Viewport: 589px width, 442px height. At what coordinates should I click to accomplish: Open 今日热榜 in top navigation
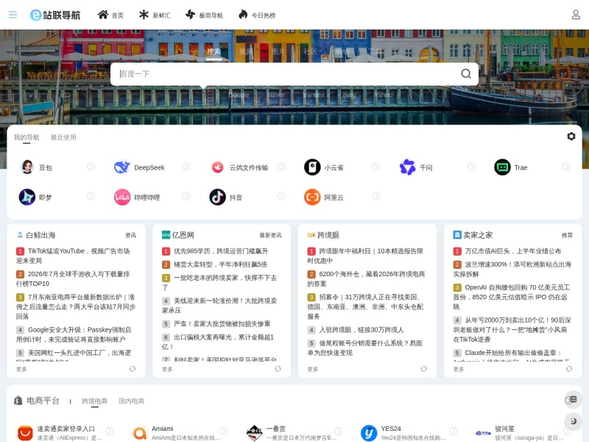tap(256, 15)
